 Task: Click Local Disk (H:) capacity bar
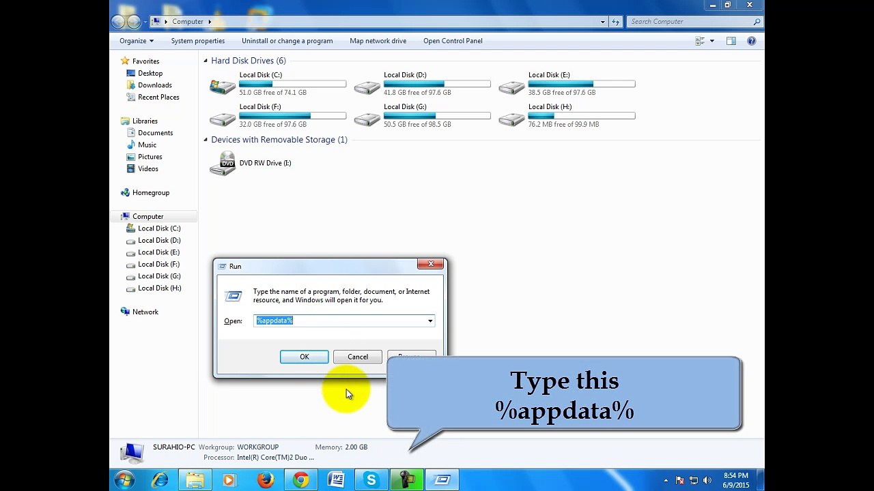(x=582, y=116)
